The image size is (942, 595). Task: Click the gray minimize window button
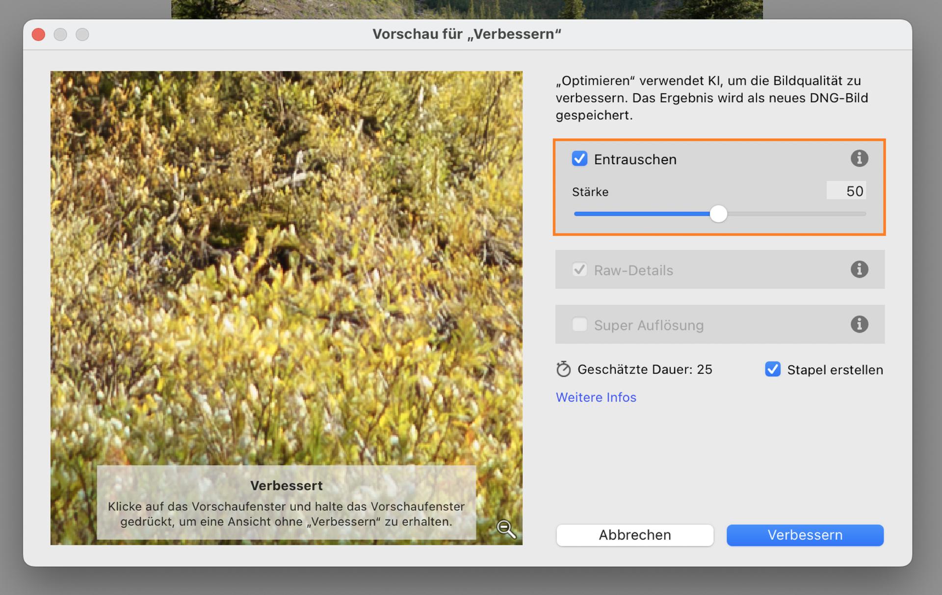[x=60, y=34]
